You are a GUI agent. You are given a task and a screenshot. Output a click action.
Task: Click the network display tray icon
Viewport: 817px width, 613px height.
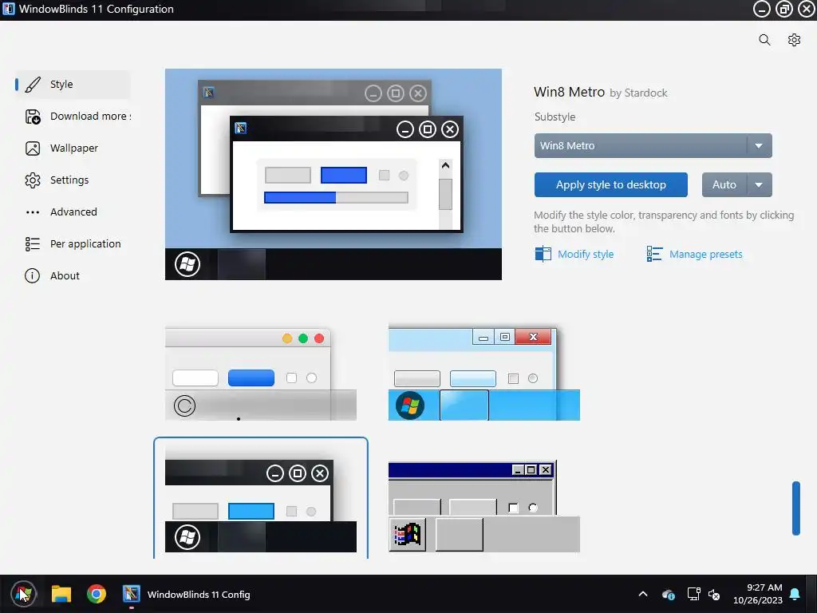click(x=693, y=594)
